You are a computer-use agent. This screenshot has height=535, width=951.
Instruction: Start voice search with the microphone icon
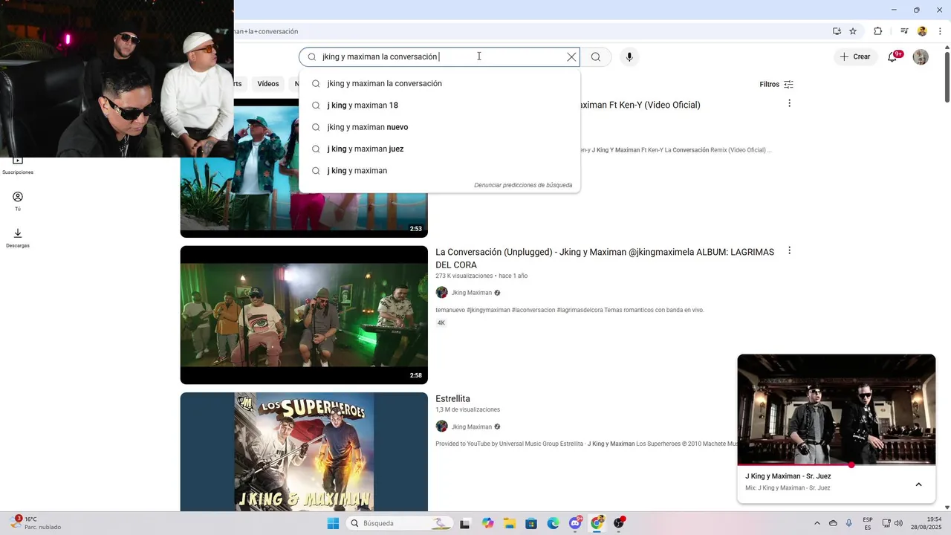coord(629,57)
